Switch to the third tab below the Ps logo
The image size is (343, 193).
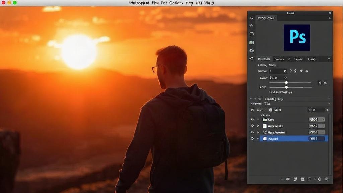tap(298, 59)
